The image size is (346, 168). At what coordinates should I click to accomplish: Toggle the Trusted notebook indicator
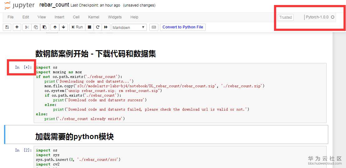pyautogui.click(x=286, y=17)
